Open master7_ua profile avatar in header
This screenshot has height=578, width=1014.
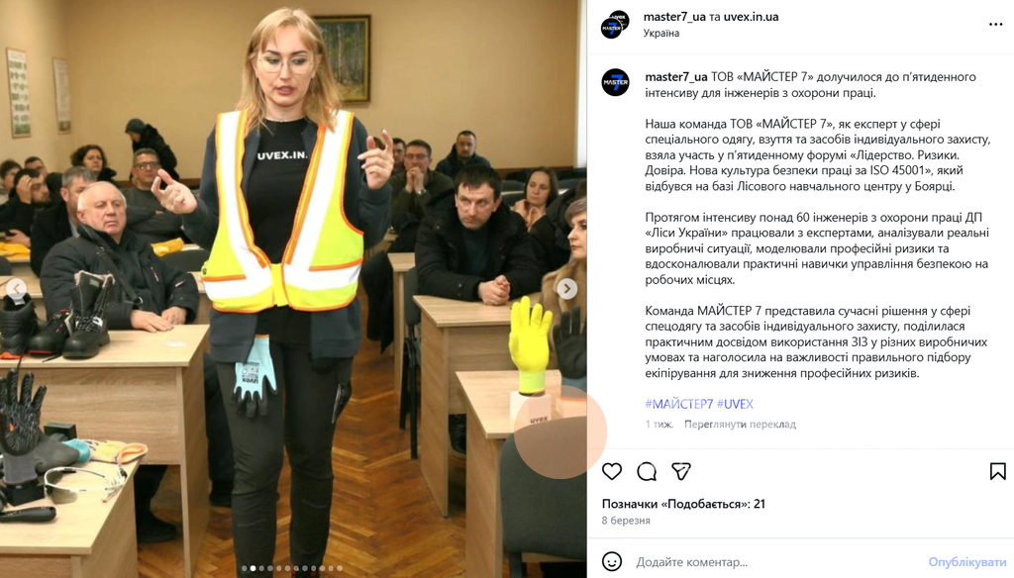coord(614,25)
